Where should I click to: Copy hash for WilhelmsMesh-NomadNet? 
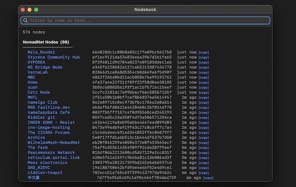[204, 143]
